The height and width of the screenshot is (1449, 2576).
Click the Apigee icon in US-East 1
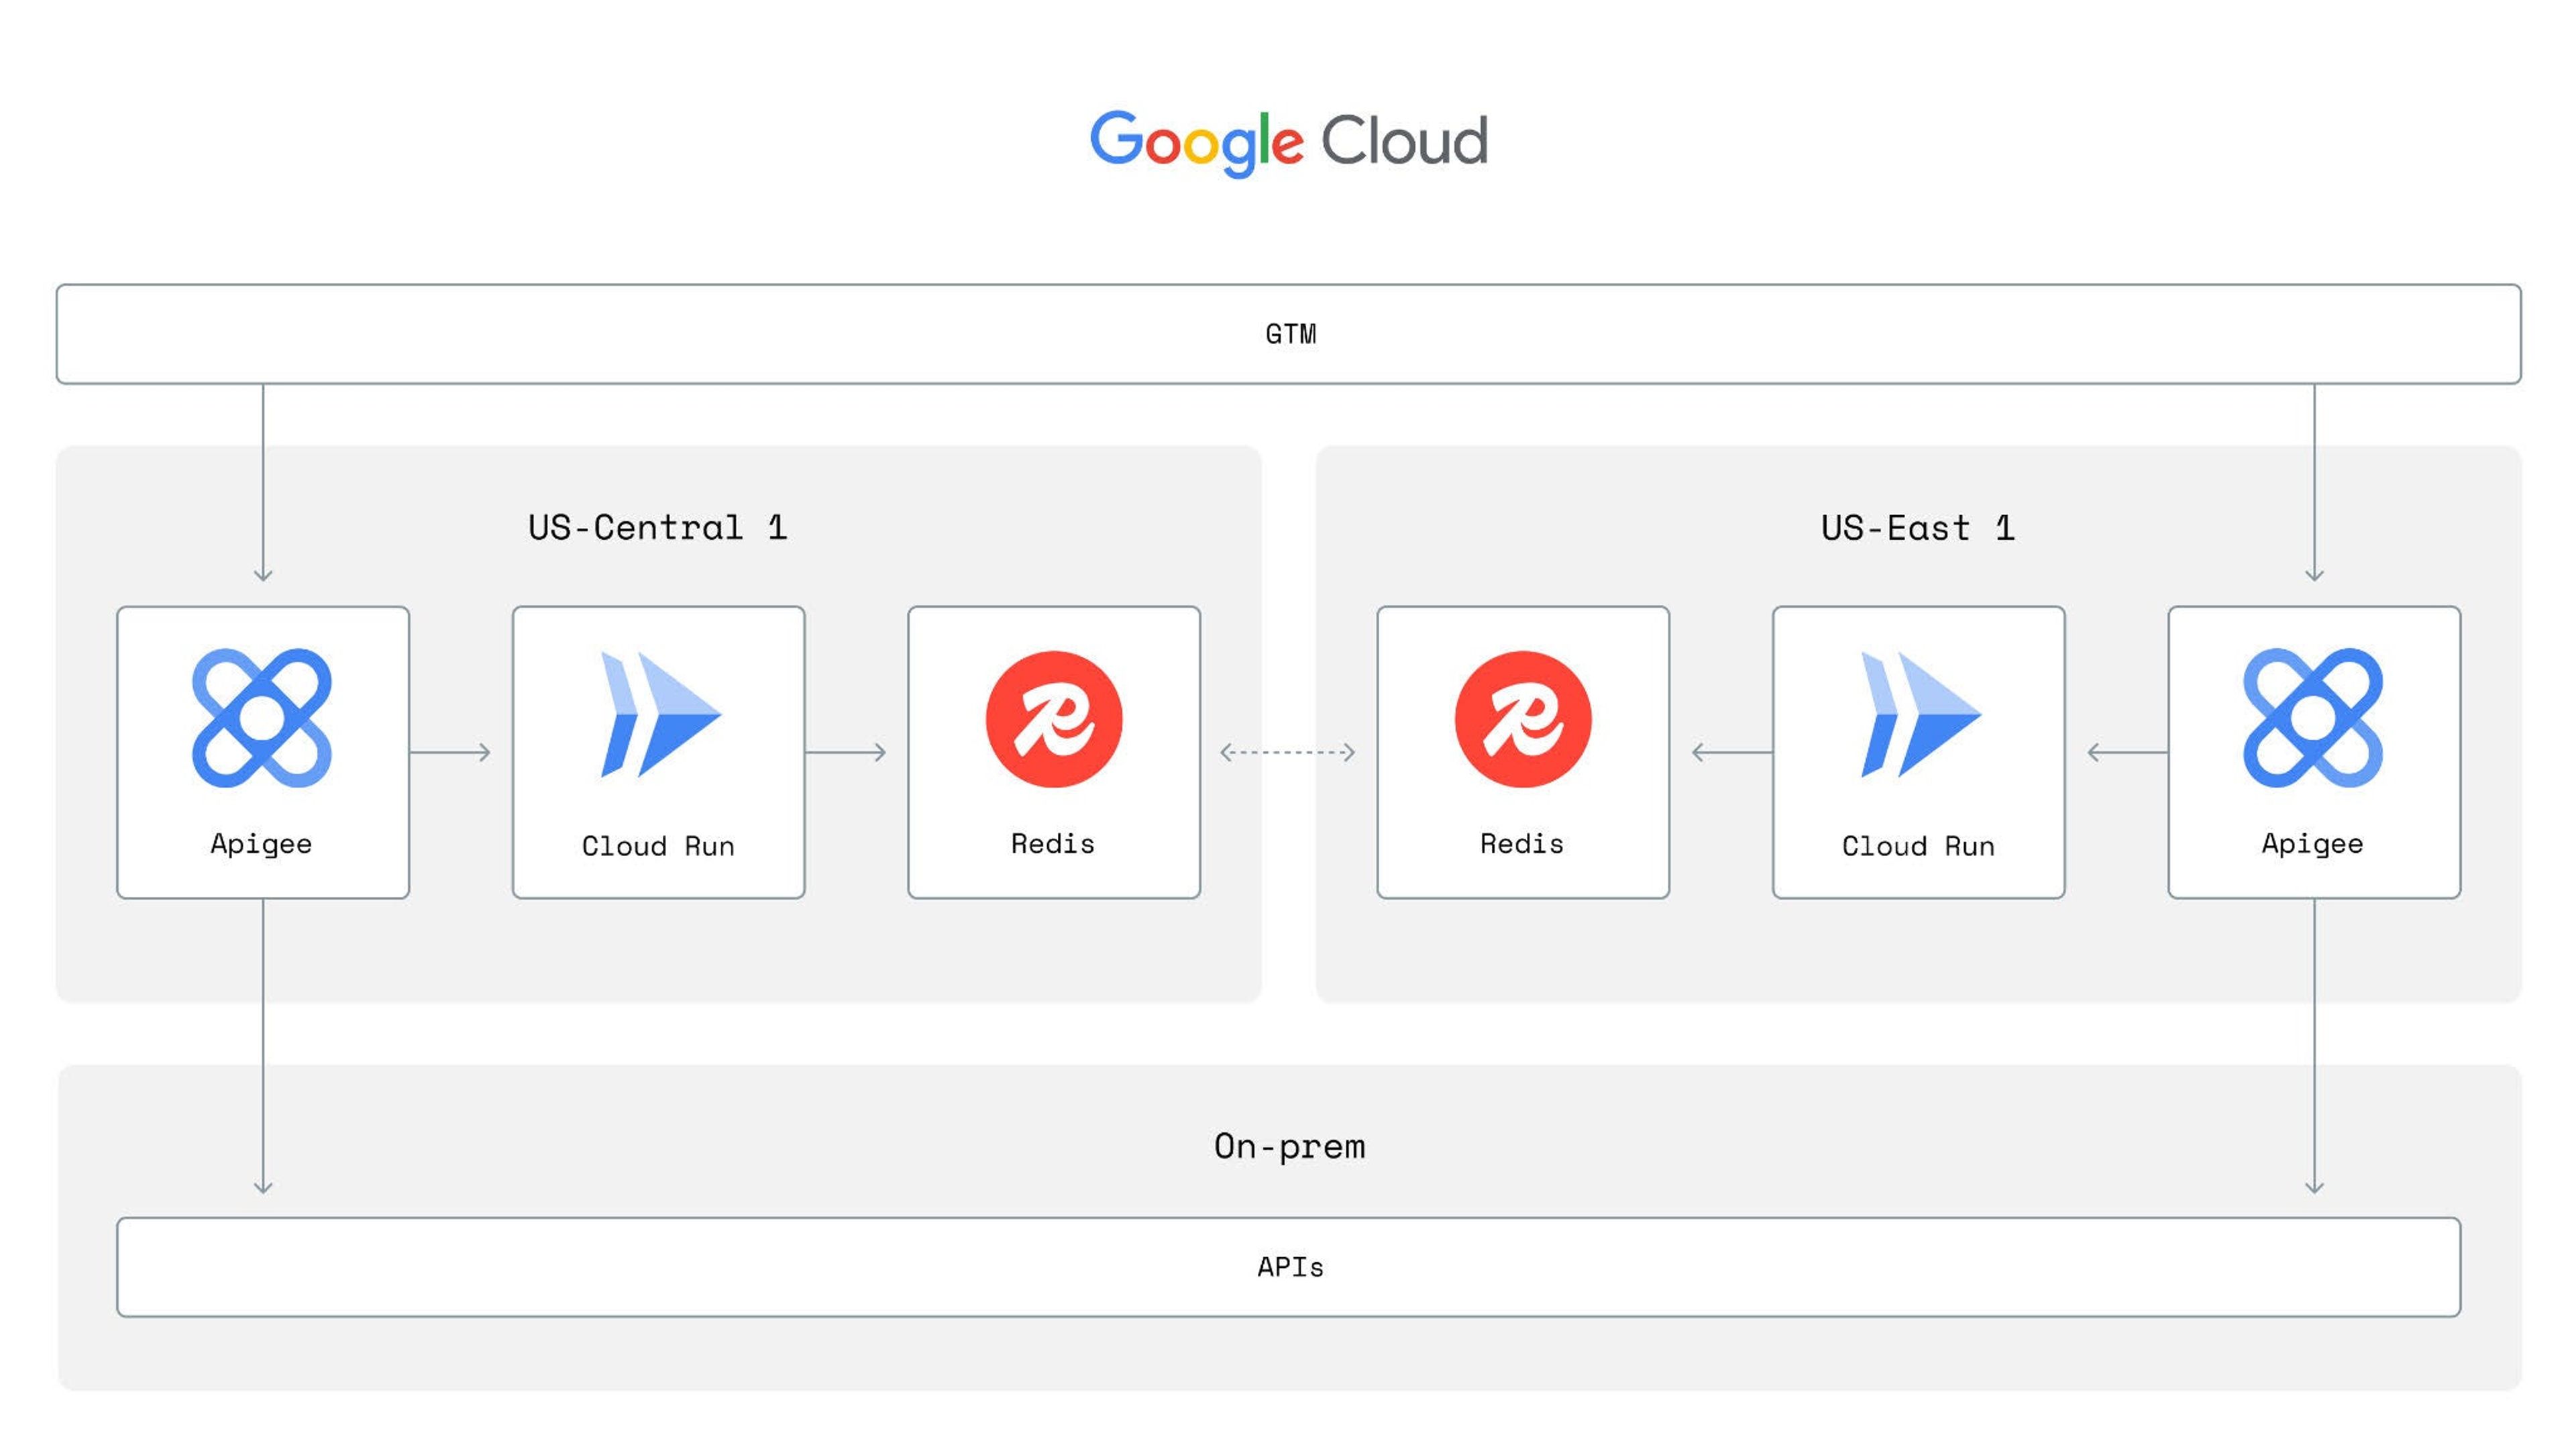[2313, 717]
